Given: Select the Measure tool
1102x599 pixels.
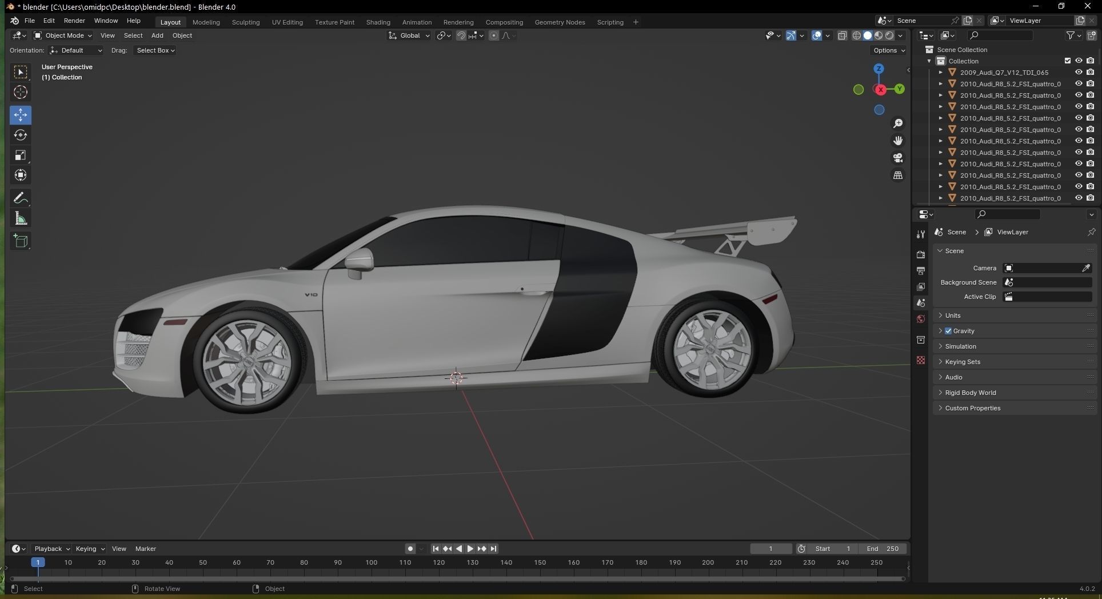Looking at the screenshot, I should [21, 218].
